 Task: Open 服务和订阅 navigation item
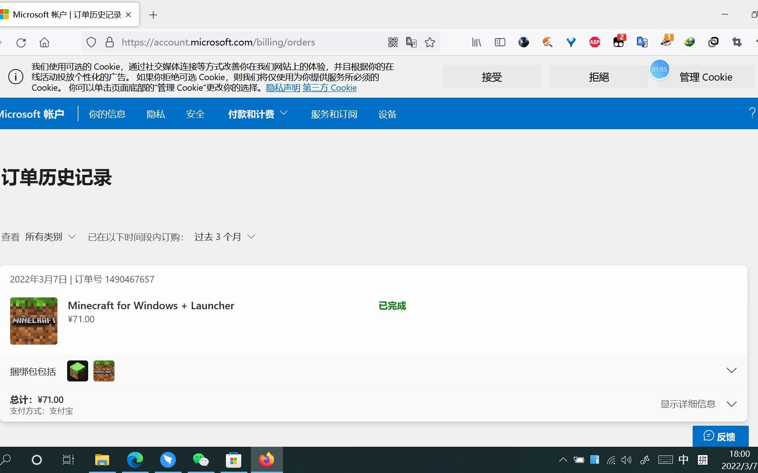(334, 114)
